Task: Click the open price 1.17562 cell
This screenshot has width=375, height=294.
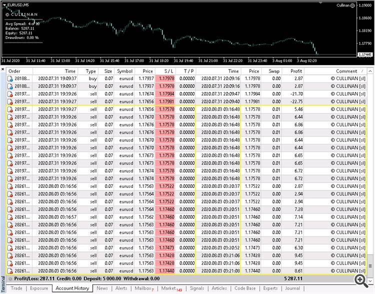Action: pyautogui.click(x=146, y=217)
